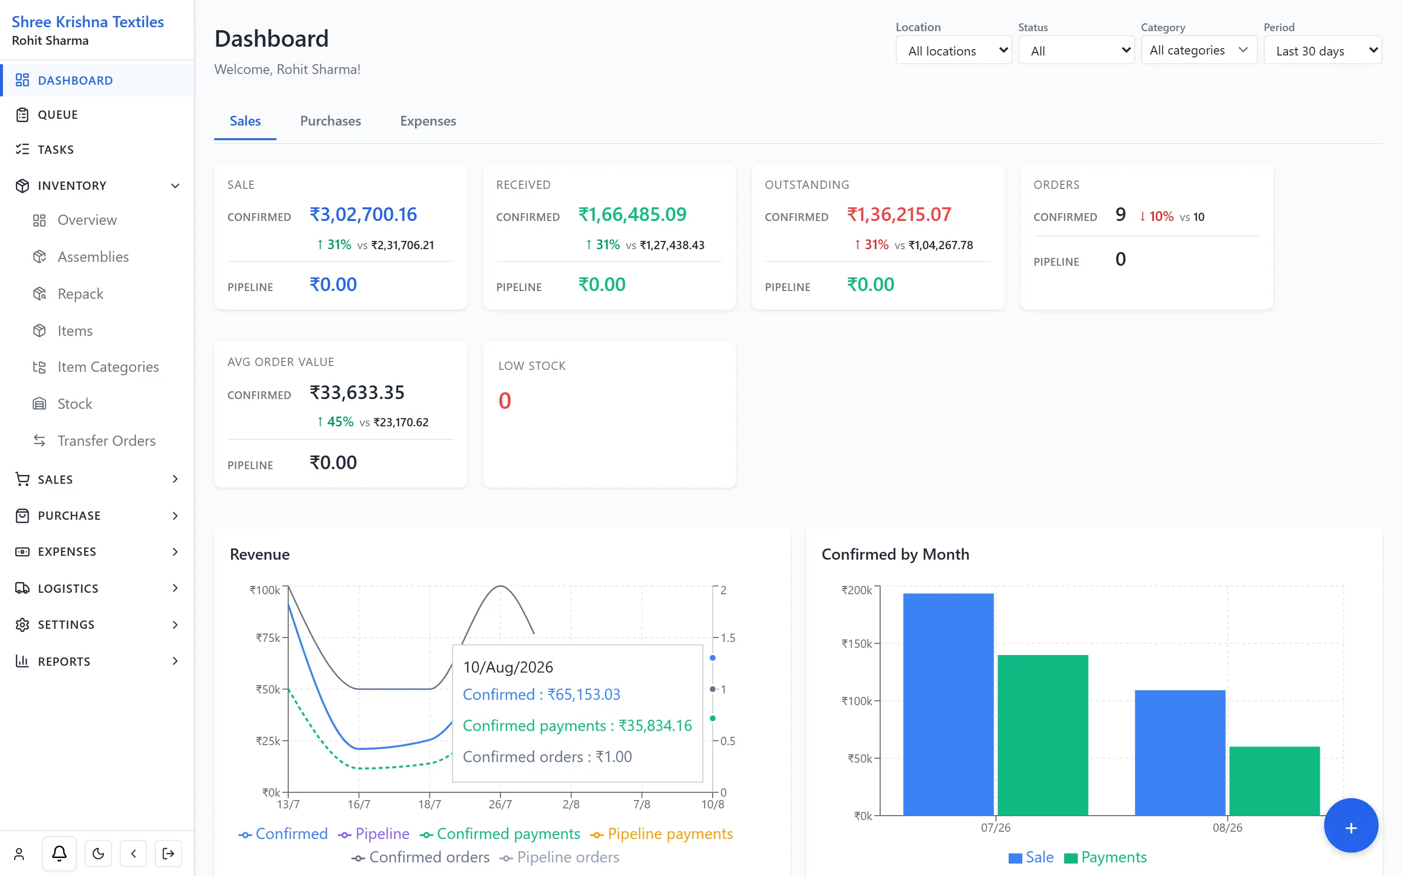Click the Outstanding amount ₹1,36,215.07
The height and width of the screenshot is (876, 1402).
pyautogui.click(x=899, y=214)
